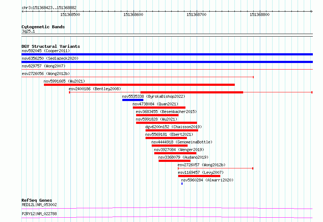The height and width of the screenshot is (222, 323).
Task: Open nsv5535338 (ByrskaBishop2022) label
Action: click(154, 96)
